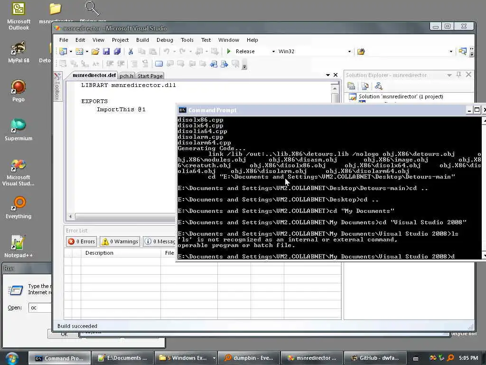
Task: Open the File menu
Action: (x=64, y=40)
